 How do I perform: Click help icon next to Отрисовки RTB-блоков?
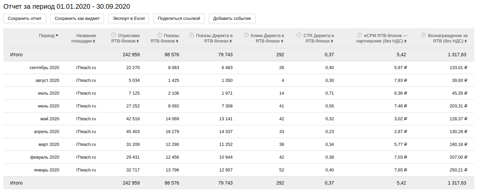pyautogui.click(x=113, y=35)
